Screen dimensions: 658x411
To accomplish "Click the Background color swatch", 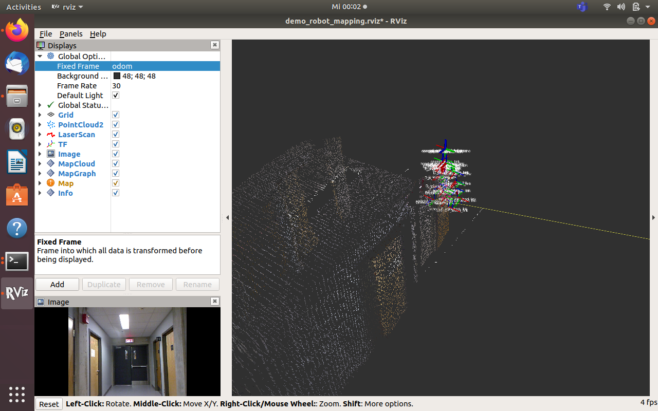I will [x=117, y=76].
